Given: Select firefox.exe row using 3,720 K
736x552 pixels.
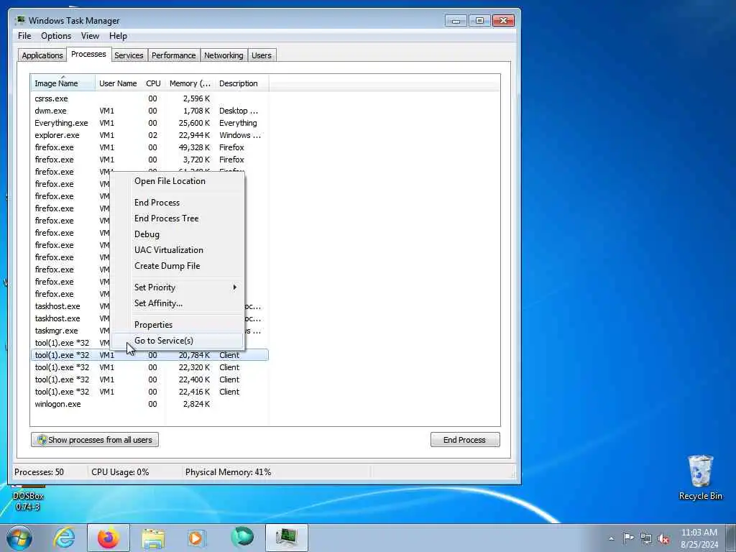Looking at the screenshot, I should click(149, 160).
